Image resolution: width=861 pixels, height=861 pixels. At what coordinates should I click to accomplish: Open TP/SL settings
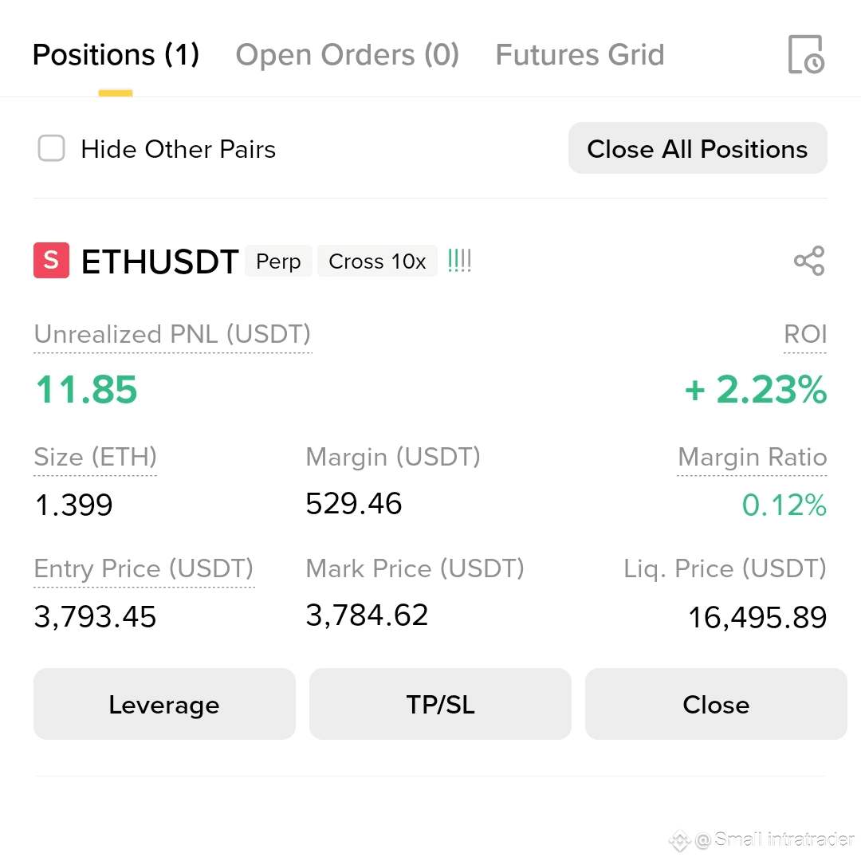point(440,704)
